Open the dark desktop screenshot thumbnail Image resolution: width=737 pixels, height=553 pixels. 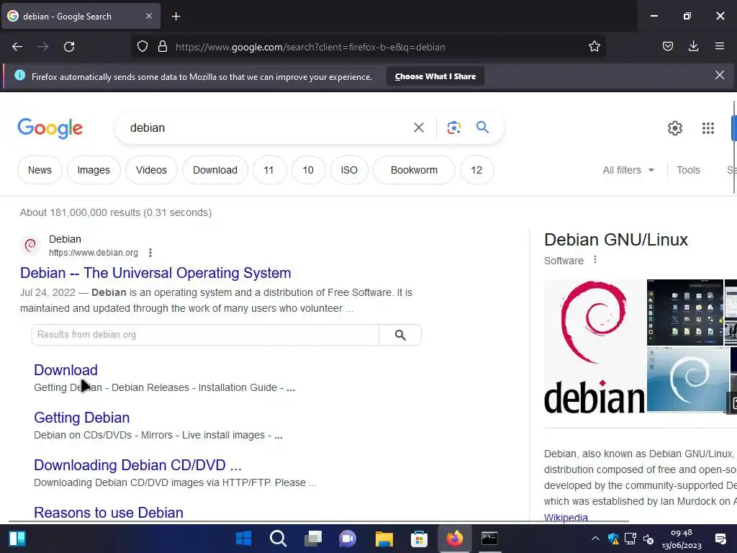tap(685, 313)
